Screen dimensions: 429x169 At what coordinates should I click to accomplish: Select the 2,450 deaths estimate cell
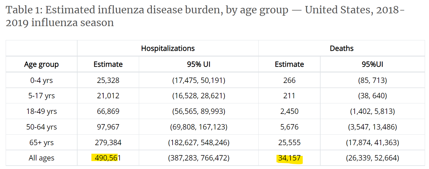289,111
